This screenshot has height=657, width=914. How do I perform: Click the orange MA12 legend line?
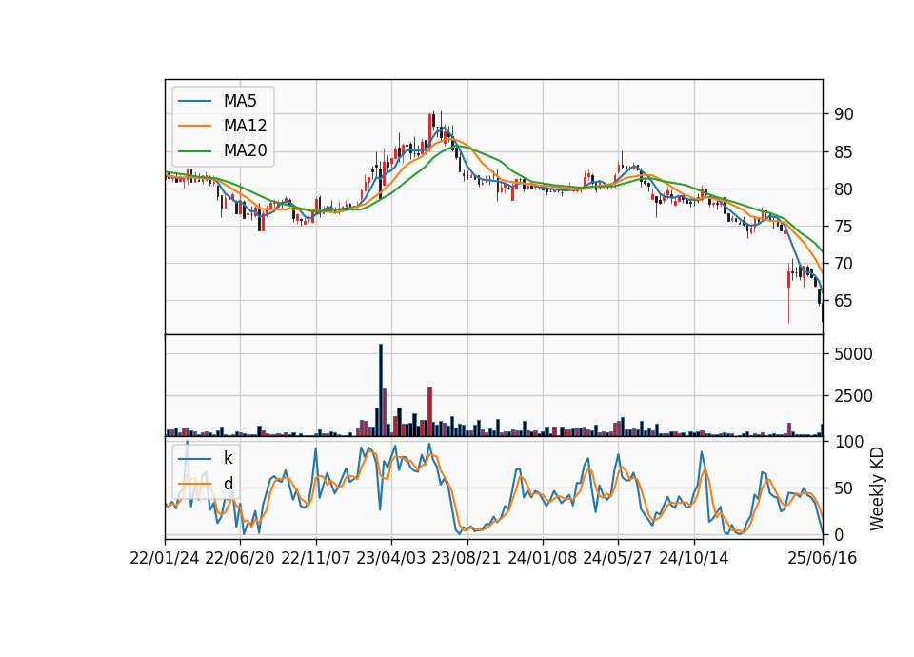(194, 126)
